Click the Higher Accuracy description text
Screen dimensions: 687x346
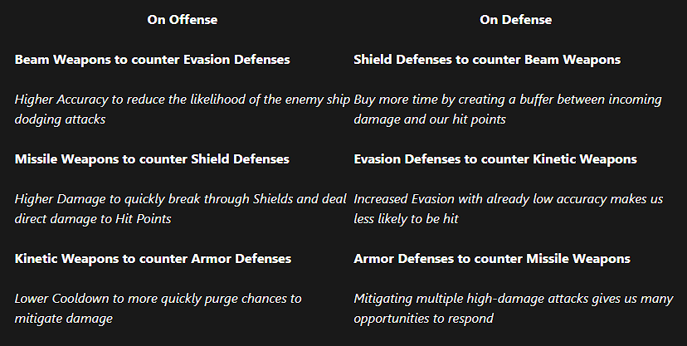tap(183, 100)
